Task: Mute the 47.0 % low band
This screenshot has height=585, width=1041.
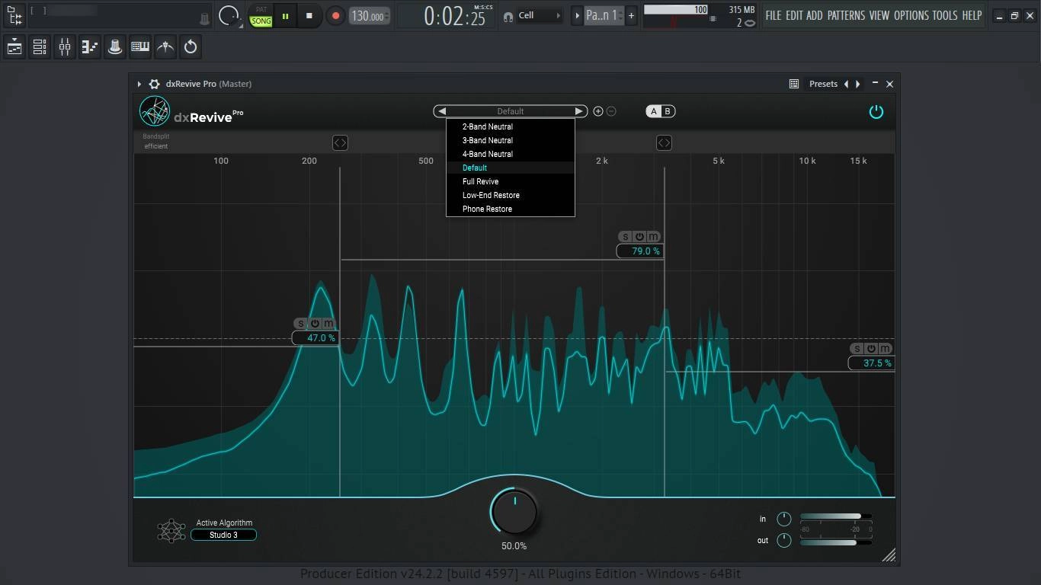Action: click(328, 324)
